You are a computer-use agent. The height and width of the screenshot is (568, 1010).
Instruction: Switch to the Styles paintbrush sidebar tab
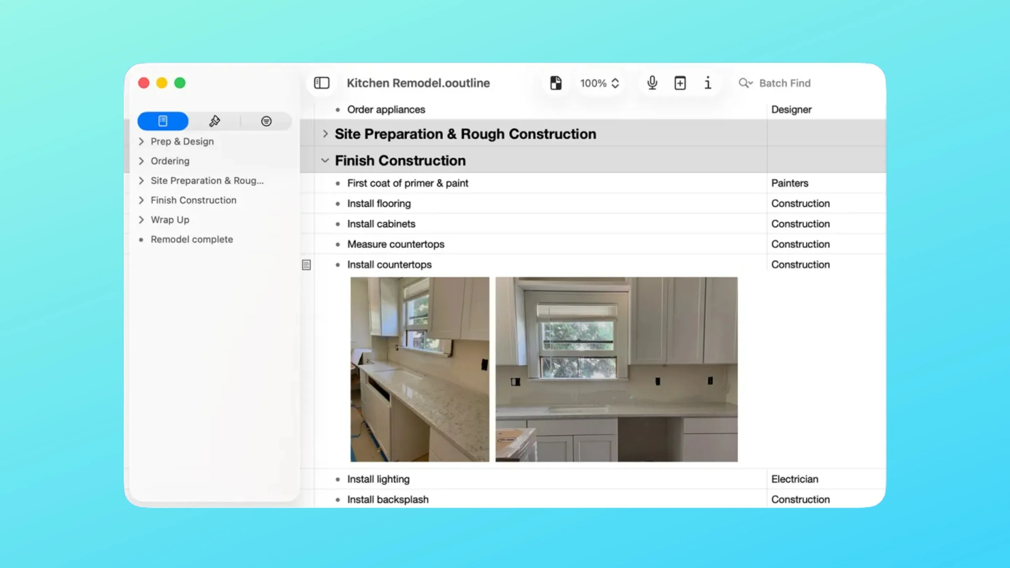(x=215, y=121)
